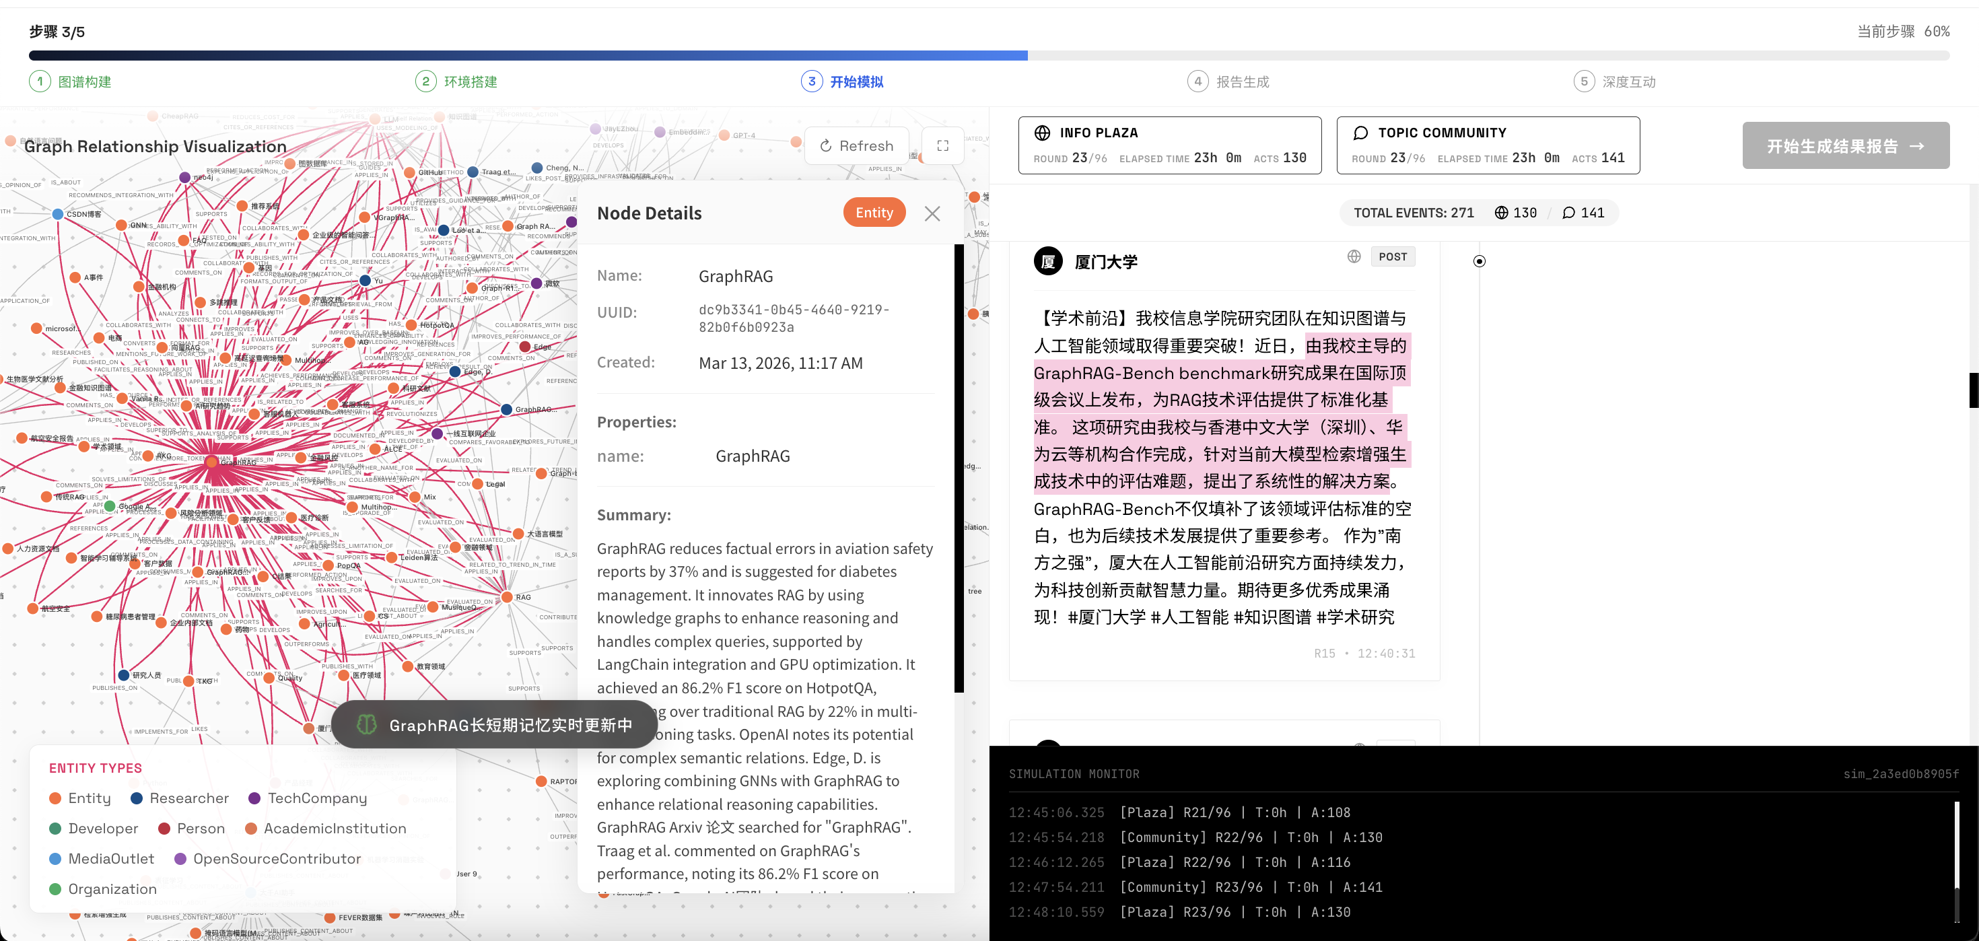Select the neo4j graph node
1979x941 pixels.
(184, 178)
